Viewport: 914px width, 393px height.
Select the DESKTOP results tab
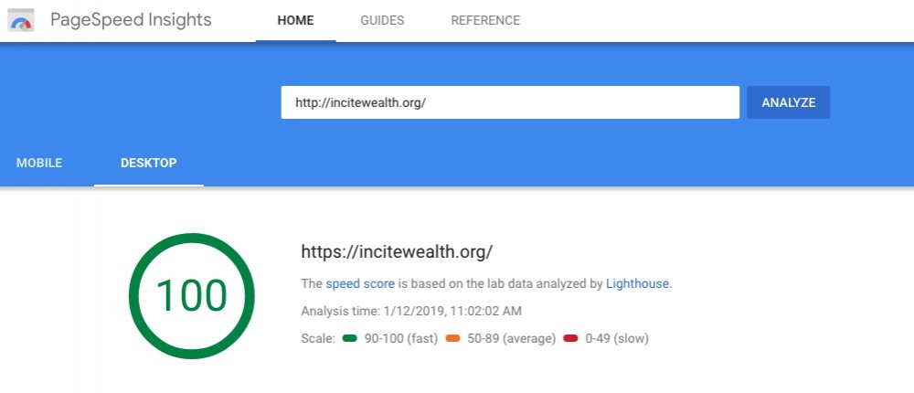click(x=149, y=164)
